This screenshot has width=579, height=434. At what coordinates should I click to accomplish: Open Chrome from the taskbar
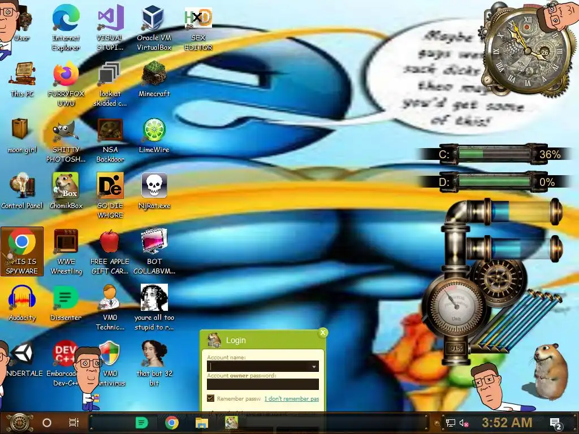coord(172,423)
